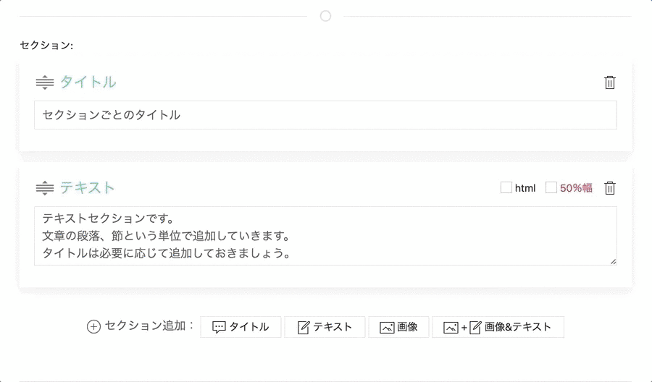Click the circle marker on the top divider
652x382 pixels.
pyautogui.click(x=325, y=16)
